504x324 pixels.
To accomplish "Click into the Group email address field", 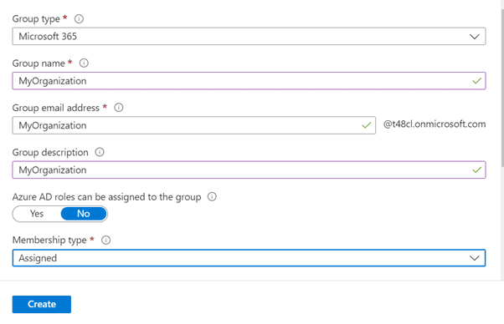I will [194, 125].
